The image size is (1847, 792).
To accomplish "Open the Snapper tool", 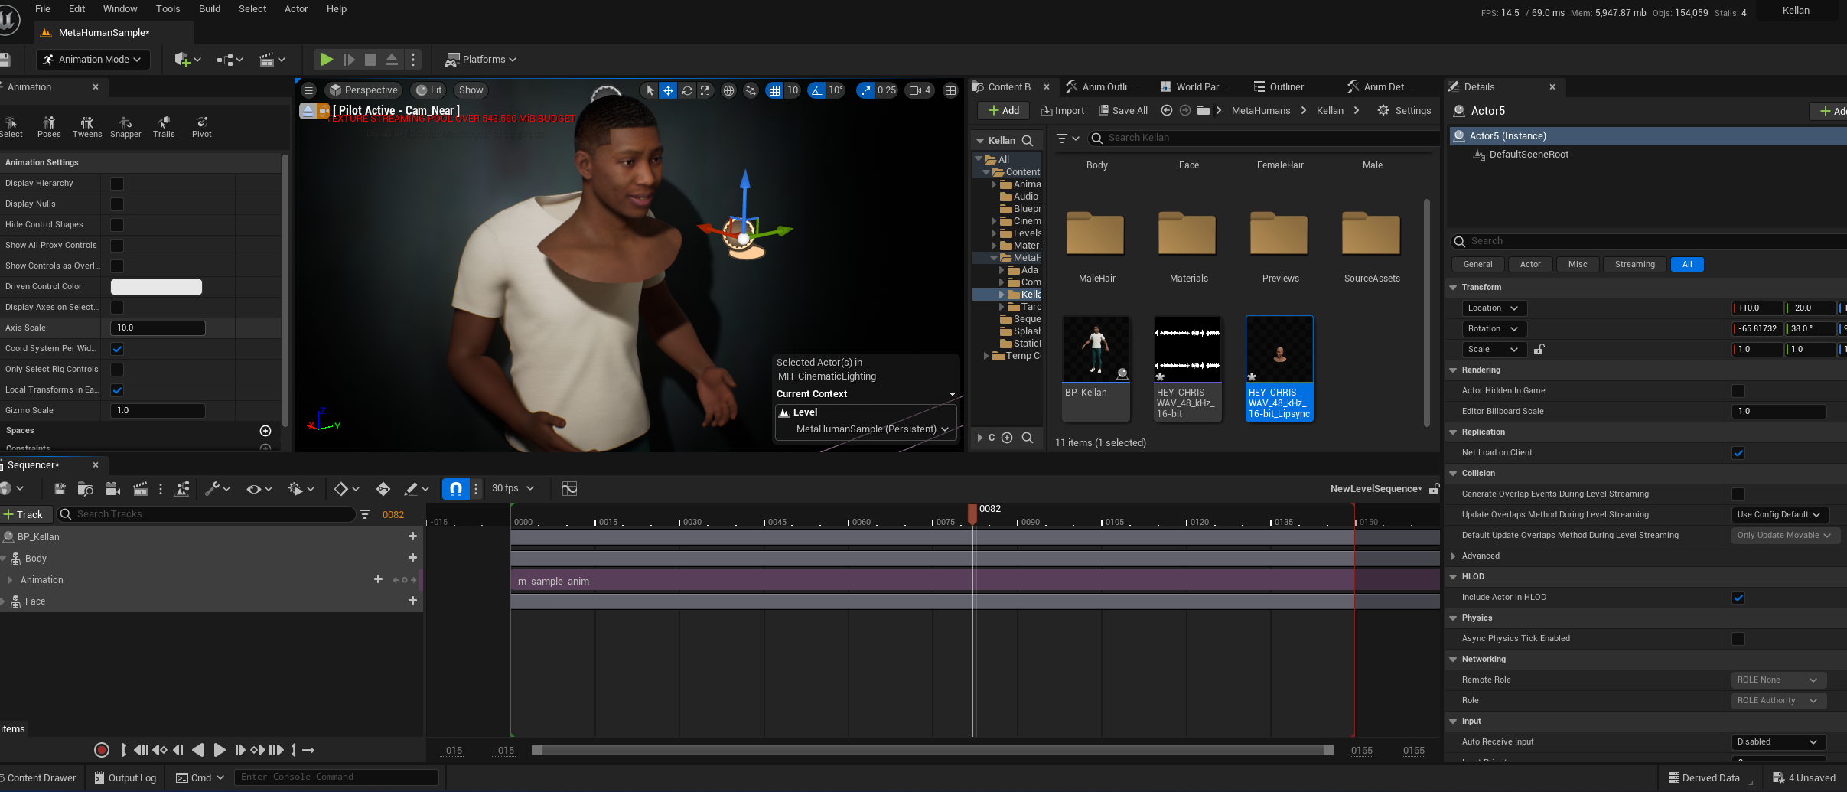I will [125, 127].
